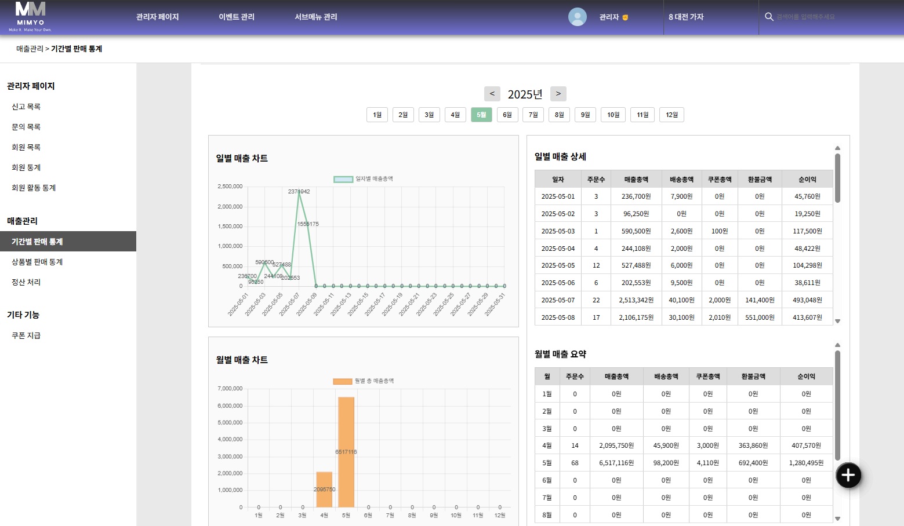Open 서브메뉴 관리 menu
The image size is (904, 526).
tap(316, 17)
